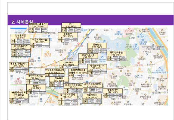Click the 신우요양병원 hospital marker icon

[x=138, y=63]
